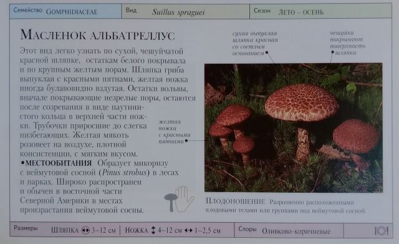Viewport: 399px width, 244px height.
Task: Click the Местообитания heading
Action: click(x=58, y=163)
